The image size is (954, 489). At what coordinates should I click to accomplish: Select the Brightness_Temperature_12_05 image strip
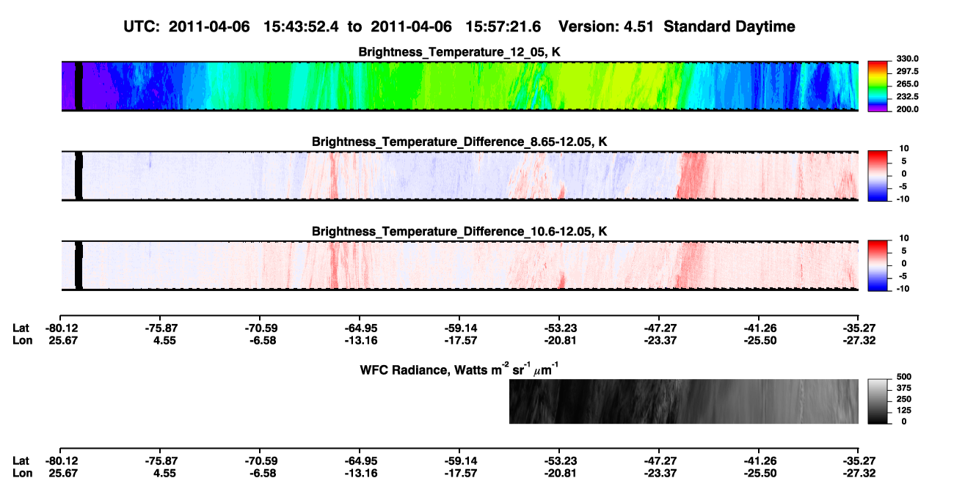(459, 86)
